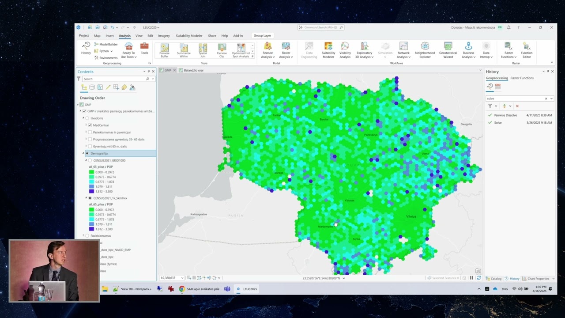This screenshot has height=318, width=565.
Task: Open the Chart Properties pane tab
Action: tap(536, 279)
